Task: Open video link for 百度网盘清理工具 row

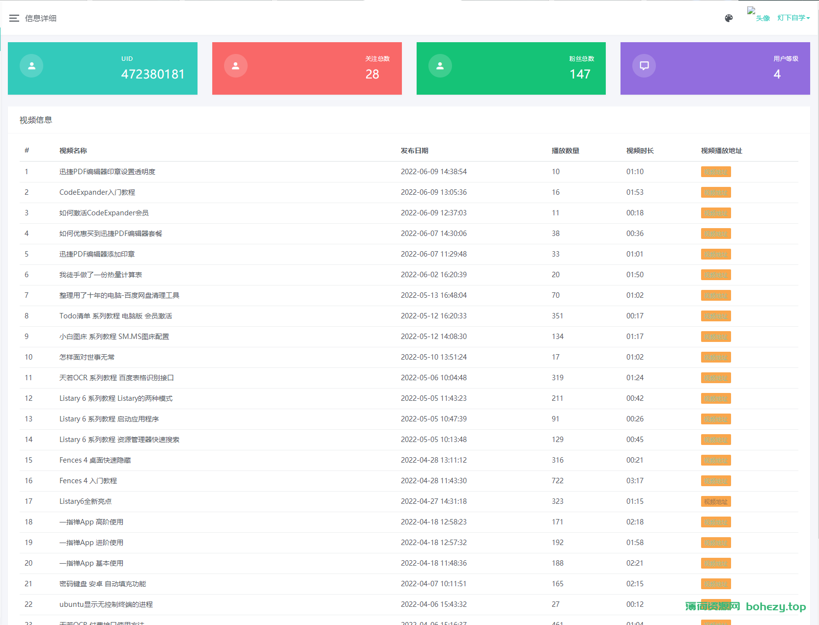Action: [x=716, y=295]
